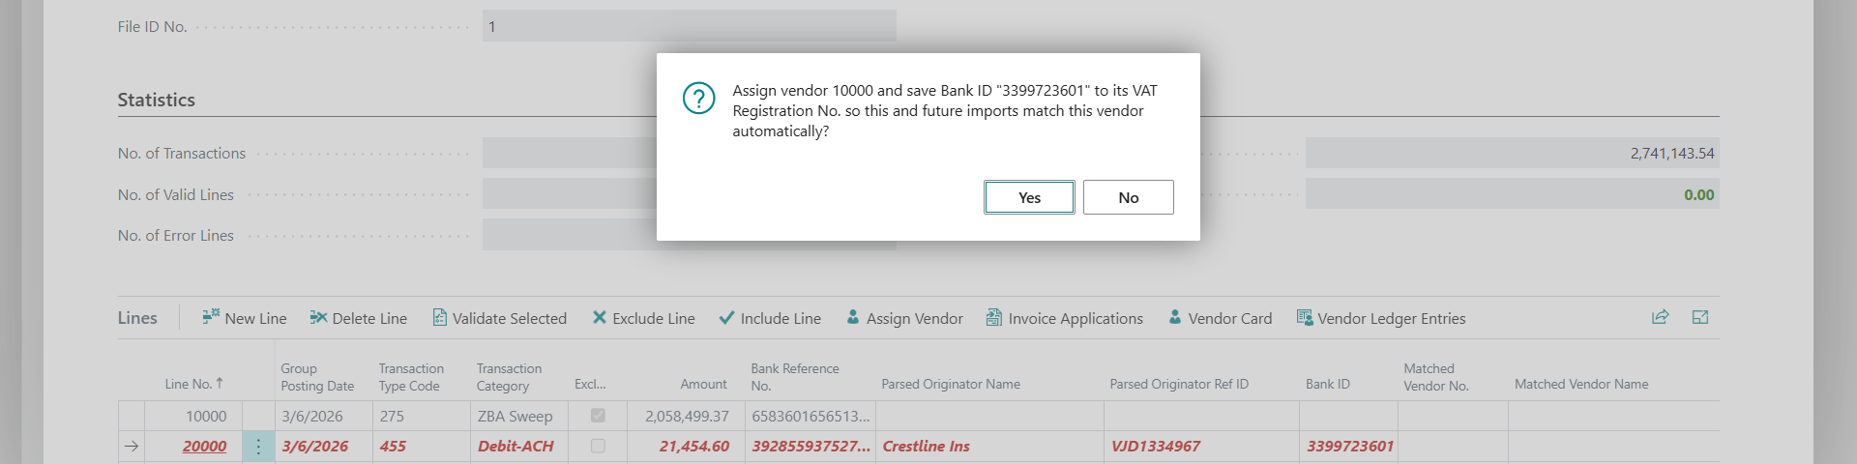Open the Vendor Card

point(1220,318)
